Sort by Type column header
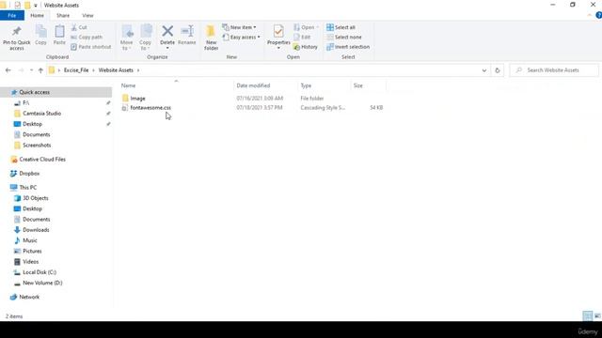This screenshot has height=338, width=602. coord(306,85)
